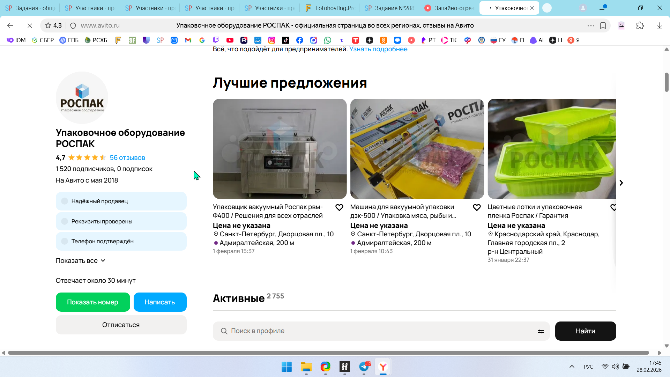Open TikTok bookmark icon
The width and height of the screenshot is (670, 377).
(285, 40)
